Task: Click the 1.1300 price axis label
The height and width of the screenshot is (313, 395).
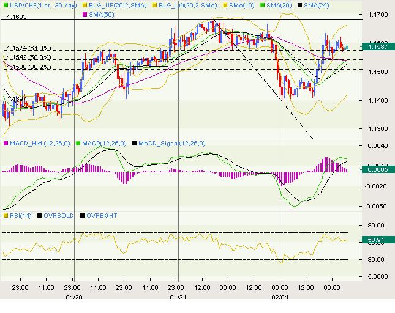Action: (x=378, y=129)
